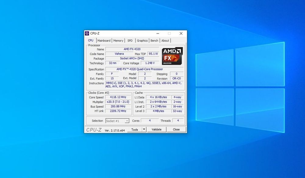305x178 pixels.
Task: Switch to the Mainboard tab
Action: [x=104, y=41]
